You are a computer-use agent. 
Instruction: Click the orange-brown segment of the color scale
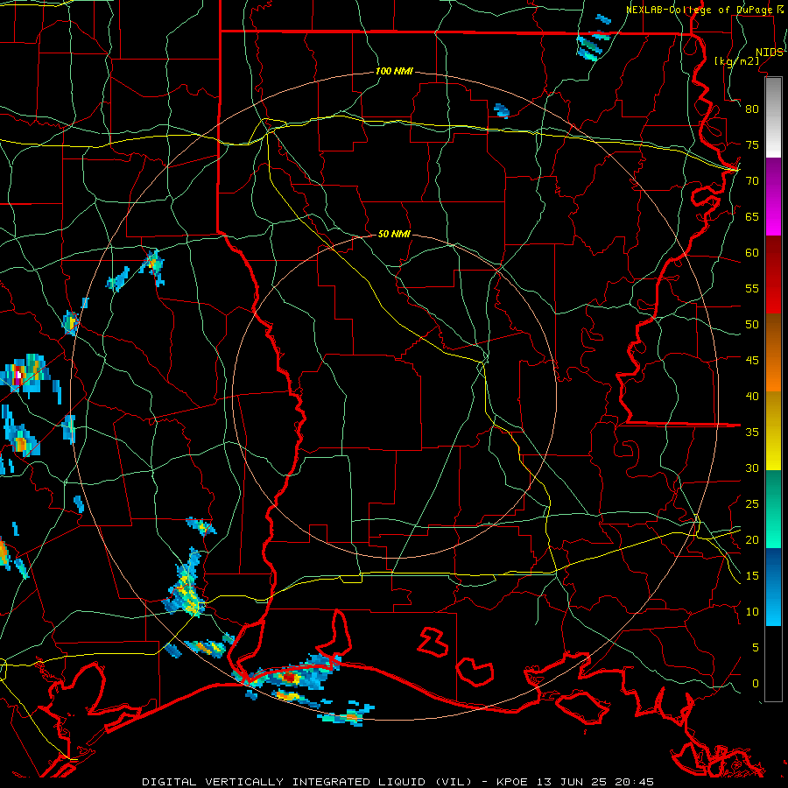[x=773, y=353]
